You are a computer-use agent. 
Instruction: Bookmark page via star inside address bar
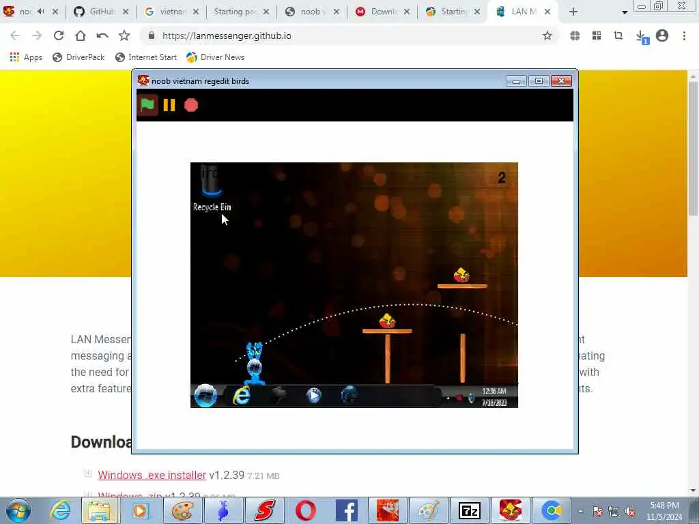547,35
